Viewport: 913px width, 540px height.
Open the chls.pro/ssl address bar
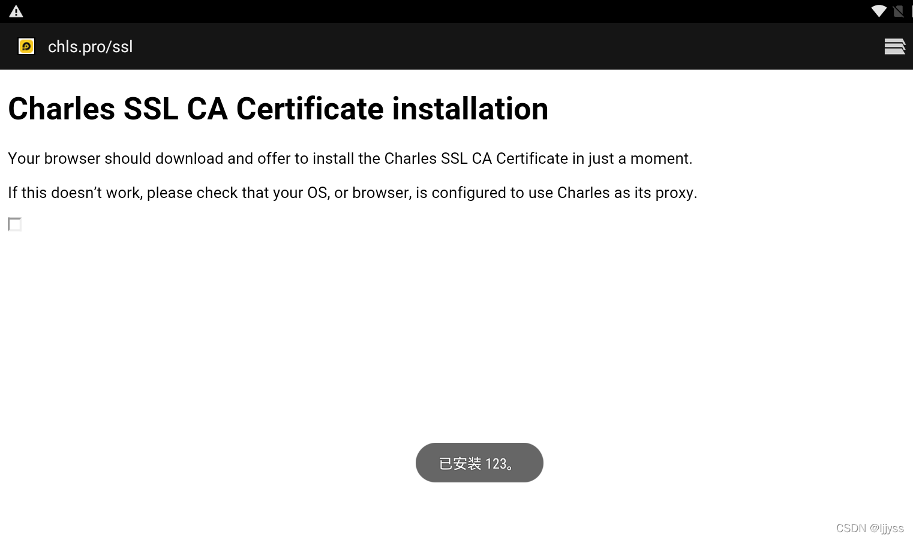[90, 46]
